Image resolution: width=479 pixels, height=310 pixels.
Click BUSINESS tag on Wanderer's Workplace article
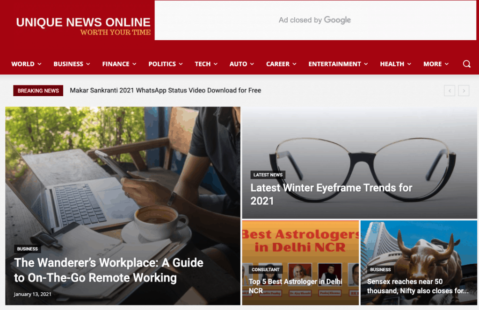(x=28, y=249)
